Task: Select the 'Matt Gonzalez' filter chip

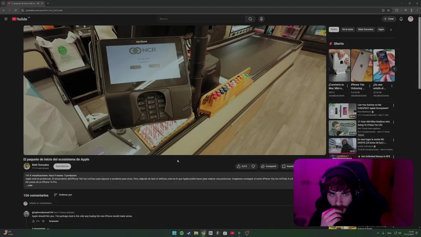Action: point(366,29)
